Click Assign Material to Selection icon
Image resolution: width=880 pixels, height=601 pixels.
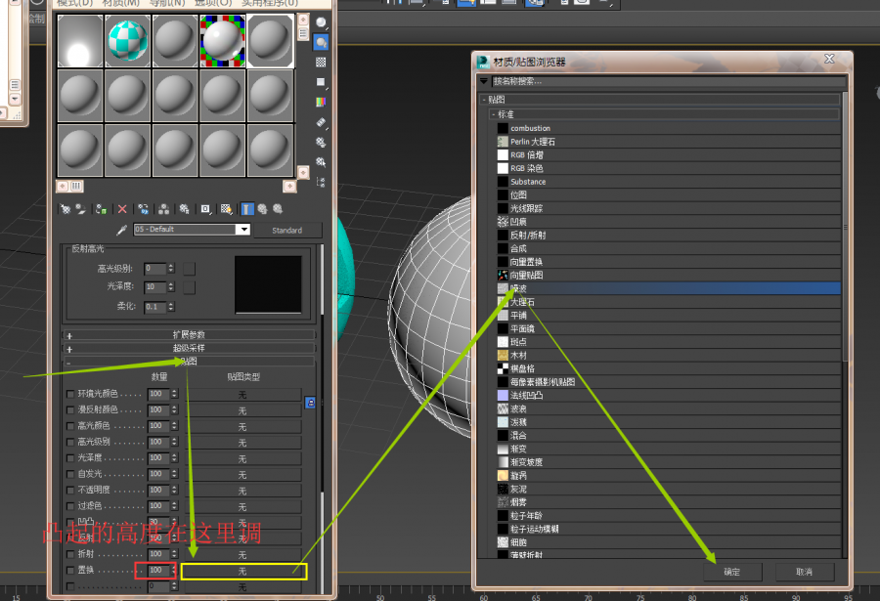point(100,208)
